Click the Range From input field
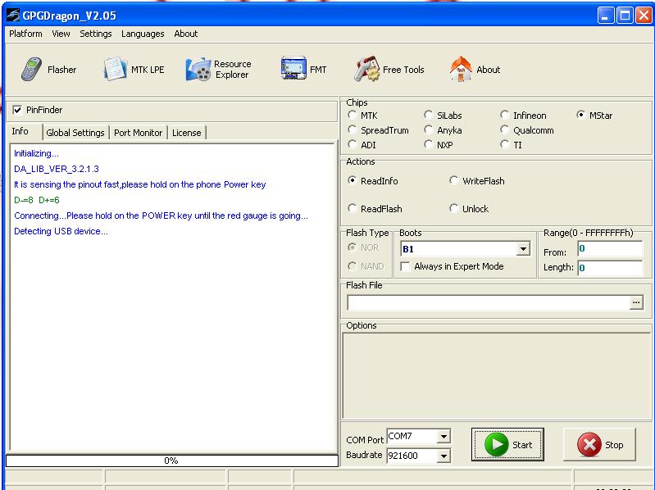Screen dimensions: 655x490 (610, 249)
